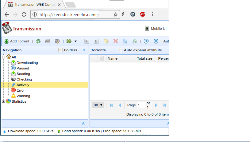Click the start all torrents icon
Image resolution: width=250 pixels, height=142 pixels.
click(146, 41)
